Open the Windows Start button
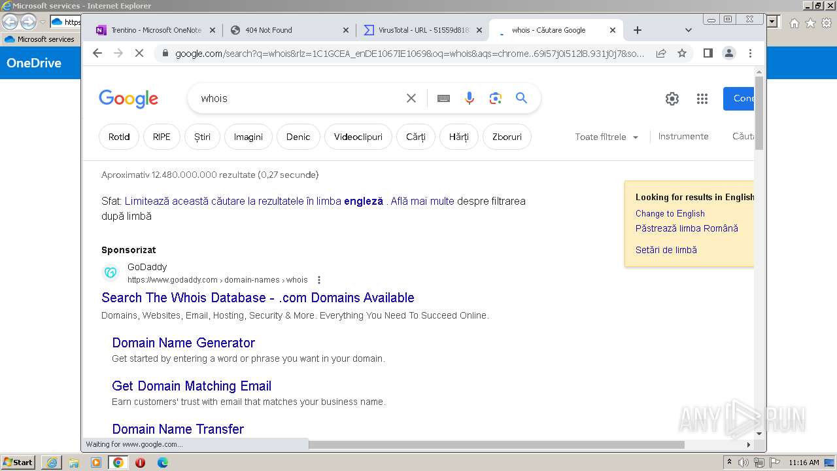 [x=18, y=462]
